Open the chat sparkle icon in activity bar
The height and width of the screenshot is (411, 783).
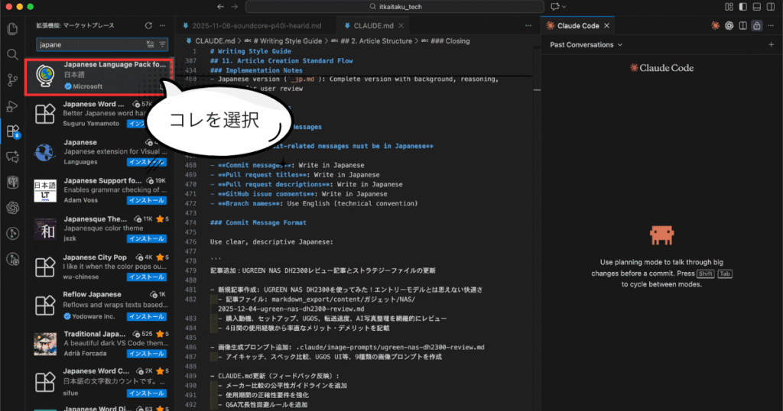12,157
